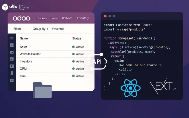Open the Website menu
189x118 pixels.
[x=67, y=18]
